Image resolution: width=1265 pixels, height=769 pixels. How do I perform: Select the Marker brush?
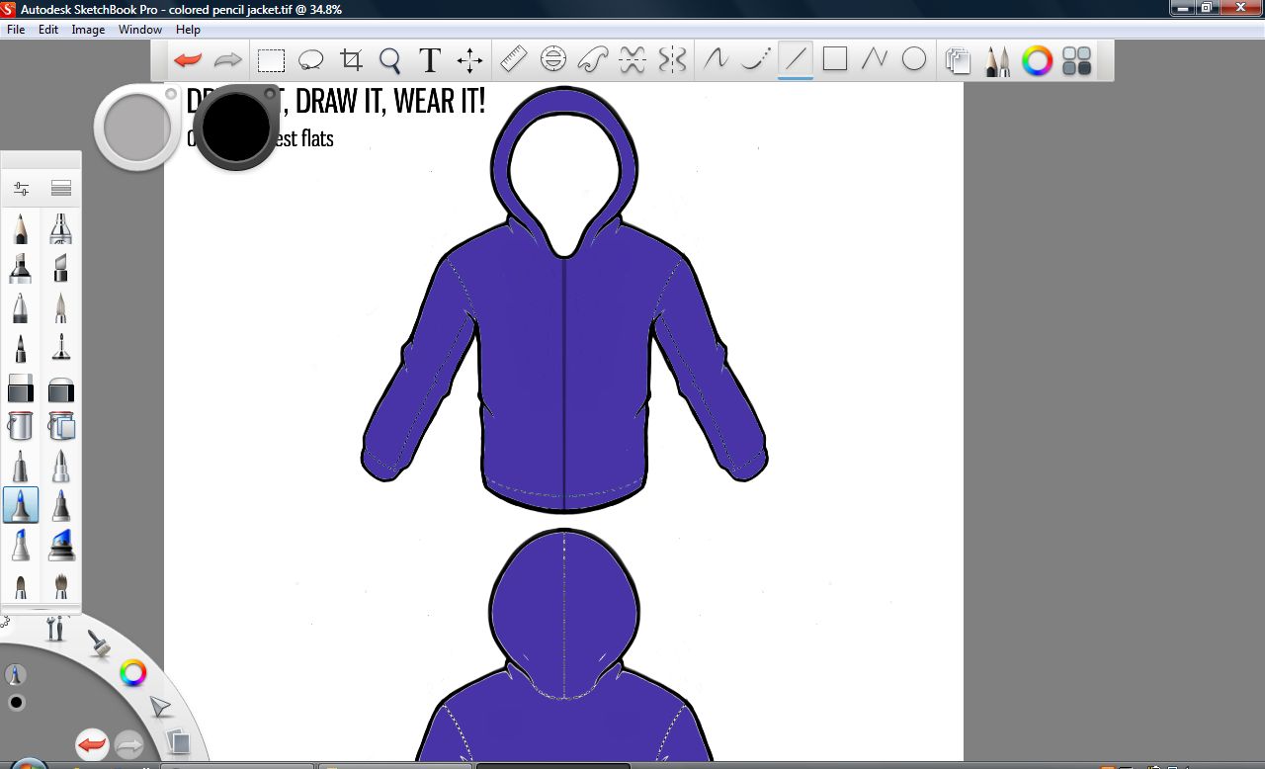tap(21, 268)
